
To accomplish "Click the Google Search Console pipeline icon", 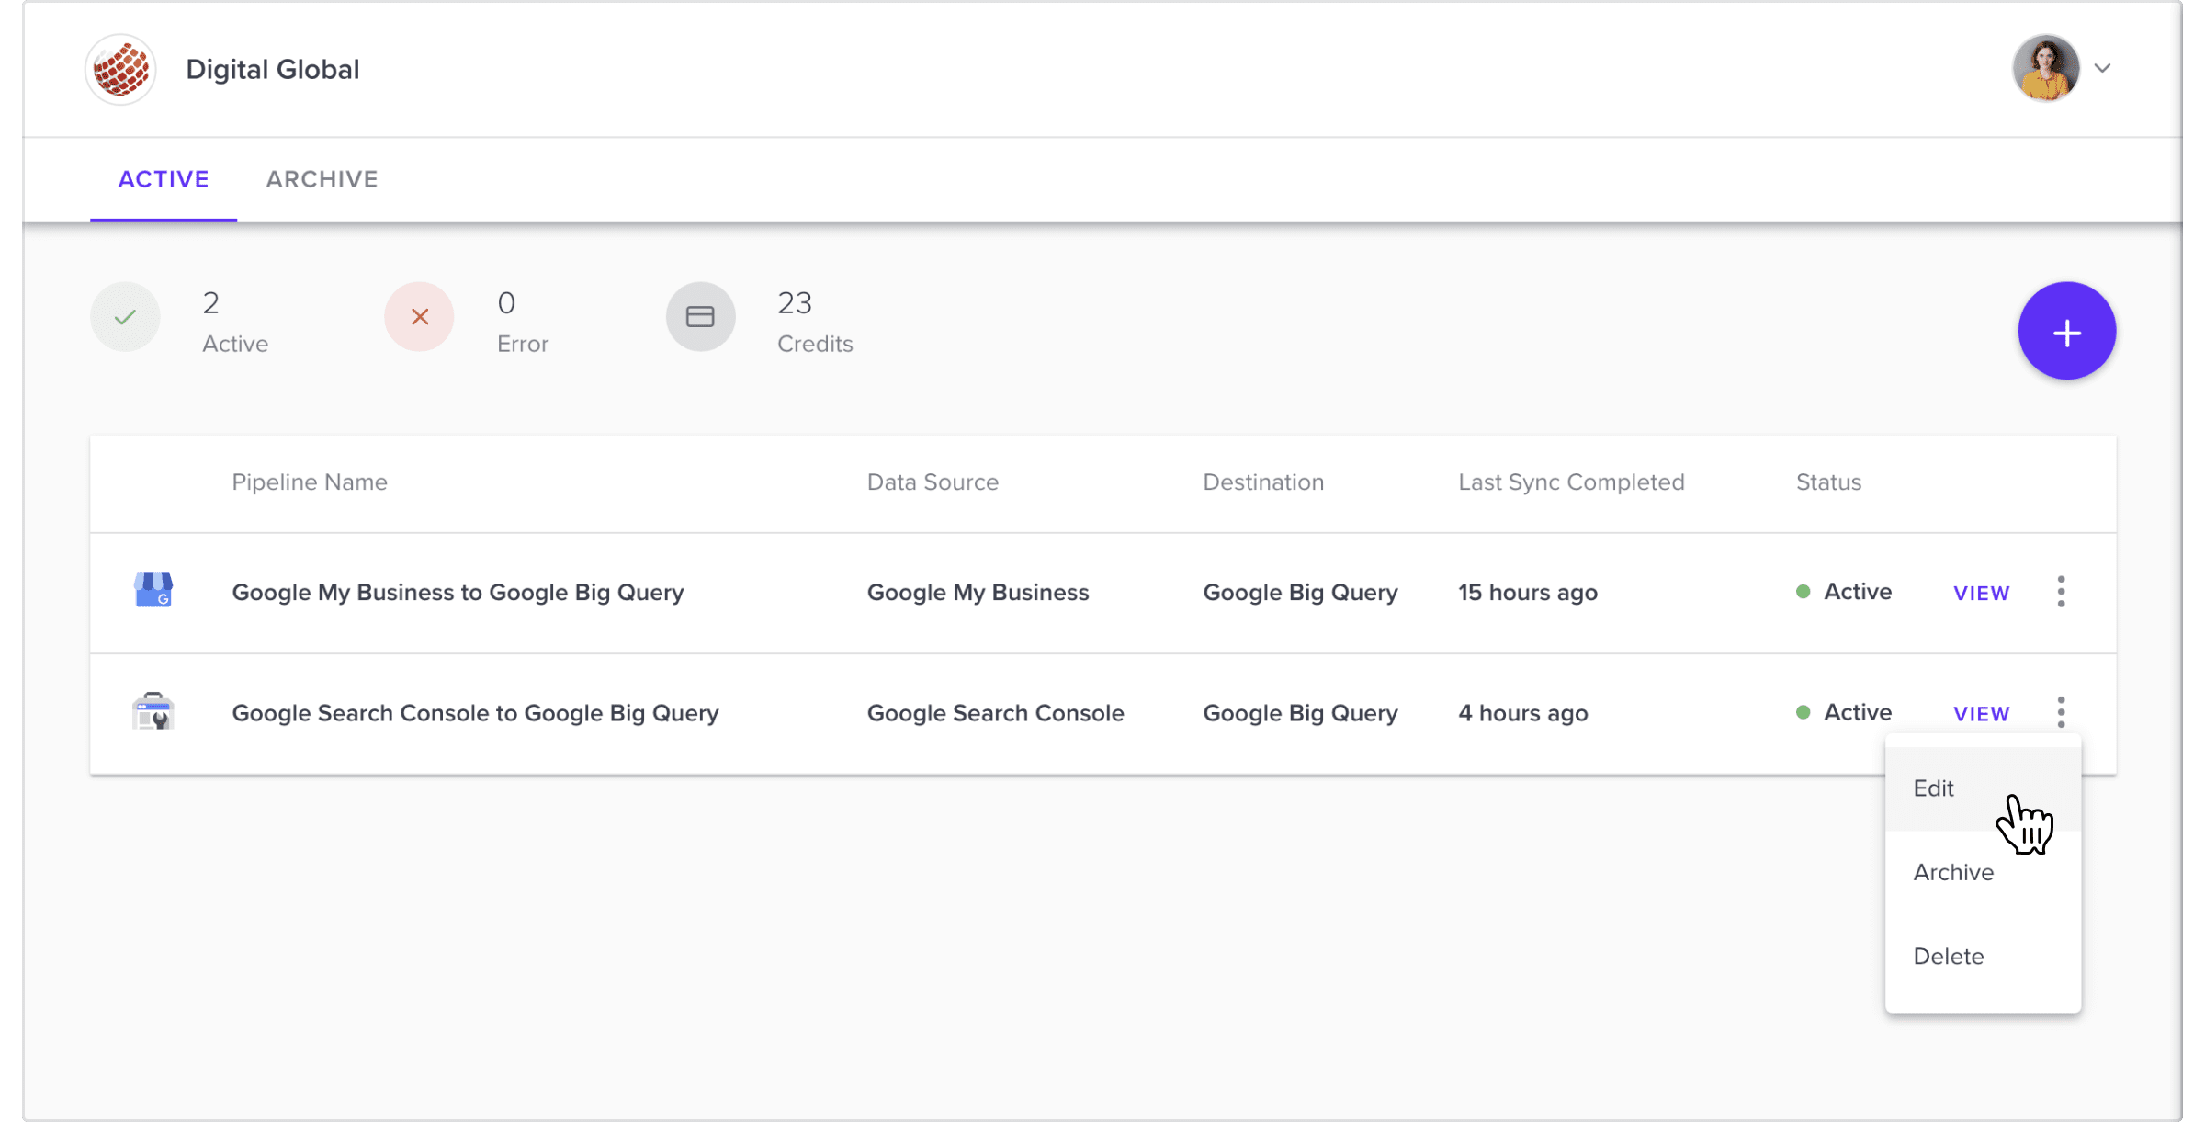I will click(x=153, y=712).
